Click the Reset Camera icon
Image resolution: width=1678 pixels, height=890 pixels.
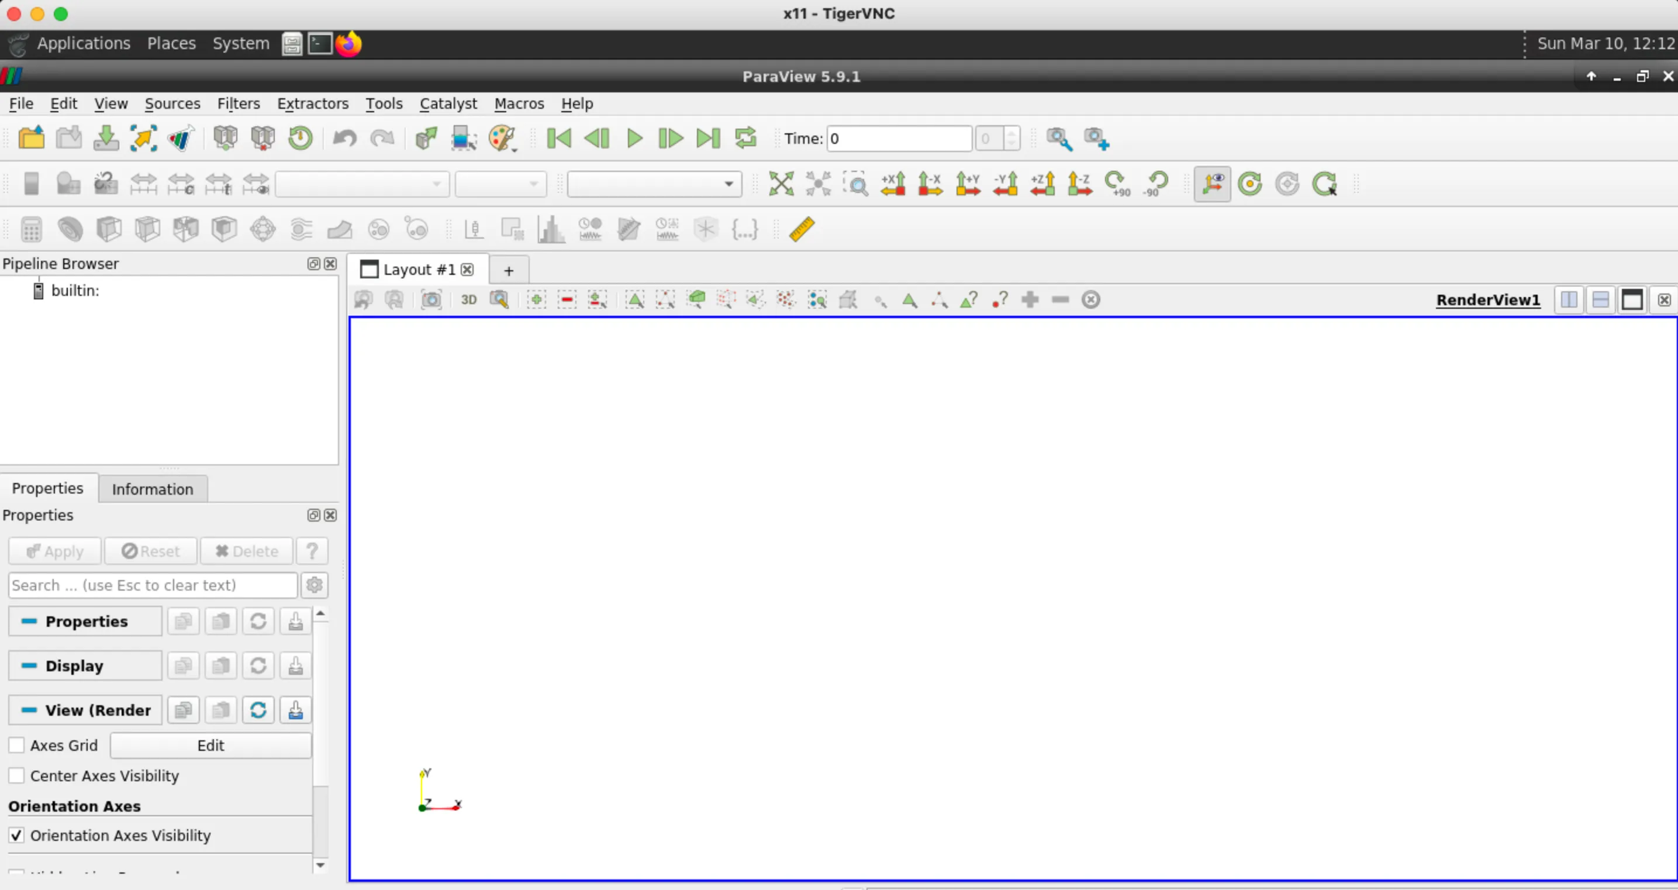pos(781,184)
